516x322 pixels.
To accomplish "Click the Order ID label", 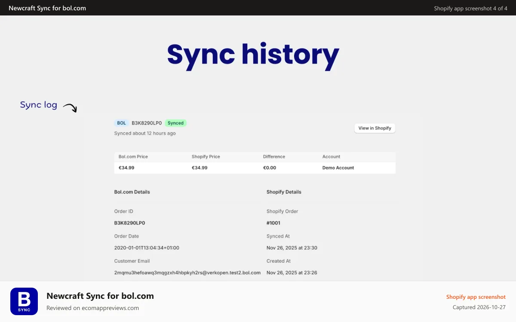I will 124,211.
